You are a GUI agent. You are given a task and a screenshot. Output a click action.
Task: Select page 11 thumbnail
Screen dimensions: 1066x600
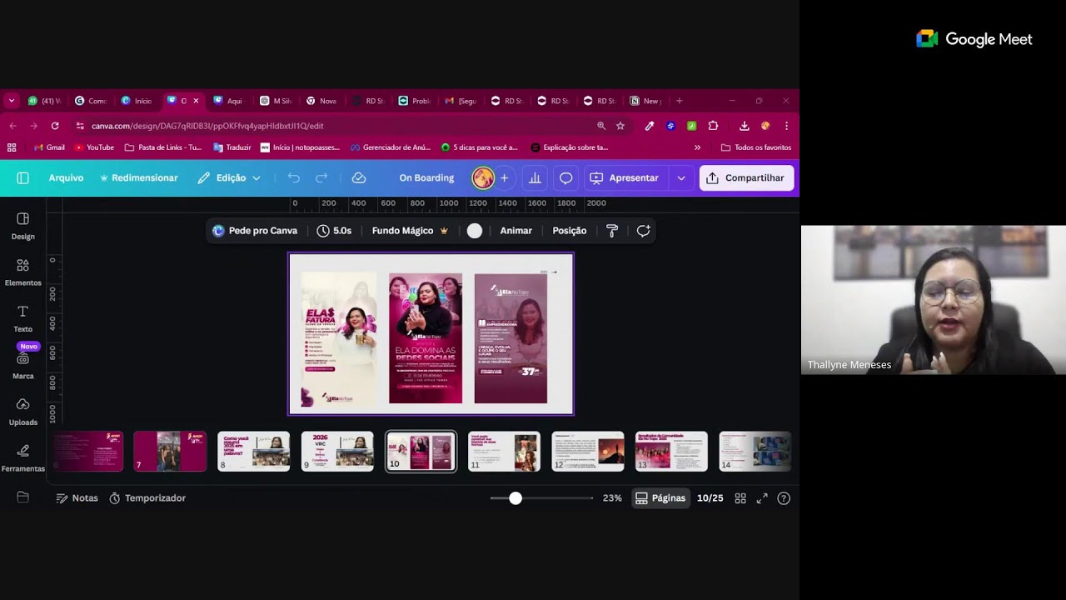(x=504, y=451)
